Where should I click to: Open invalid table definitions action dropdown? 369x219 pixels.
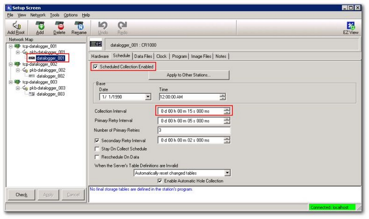click(227, 173)
